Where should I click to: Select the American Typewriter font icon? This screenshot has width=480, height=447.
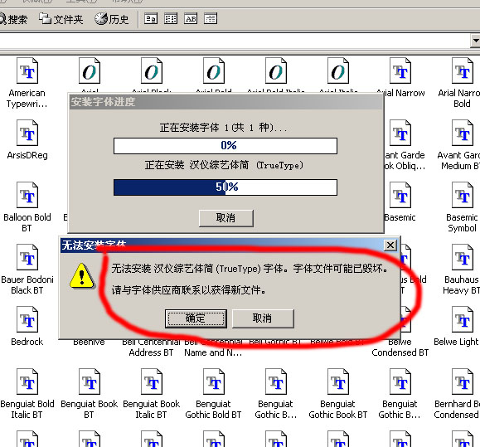tap(27, 70)
